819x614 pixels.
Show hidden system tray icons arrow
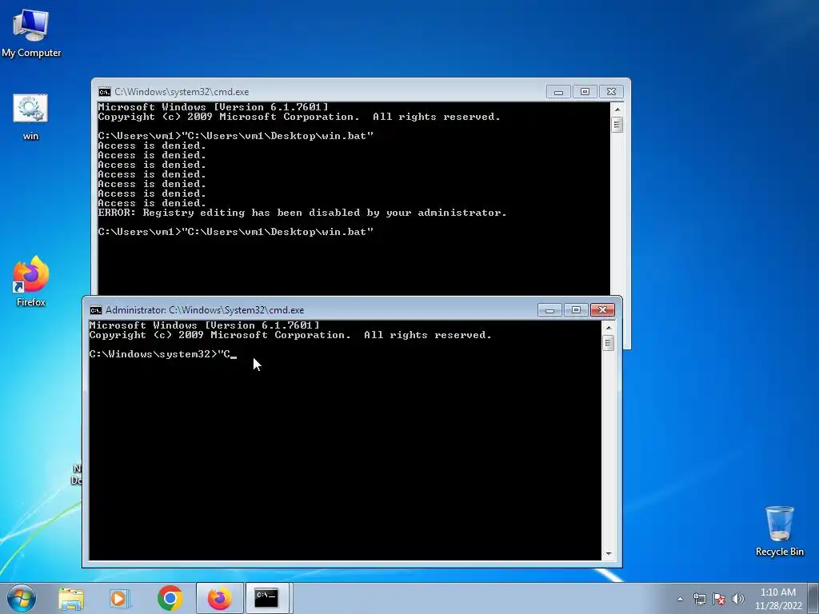[x=680, y=599]
